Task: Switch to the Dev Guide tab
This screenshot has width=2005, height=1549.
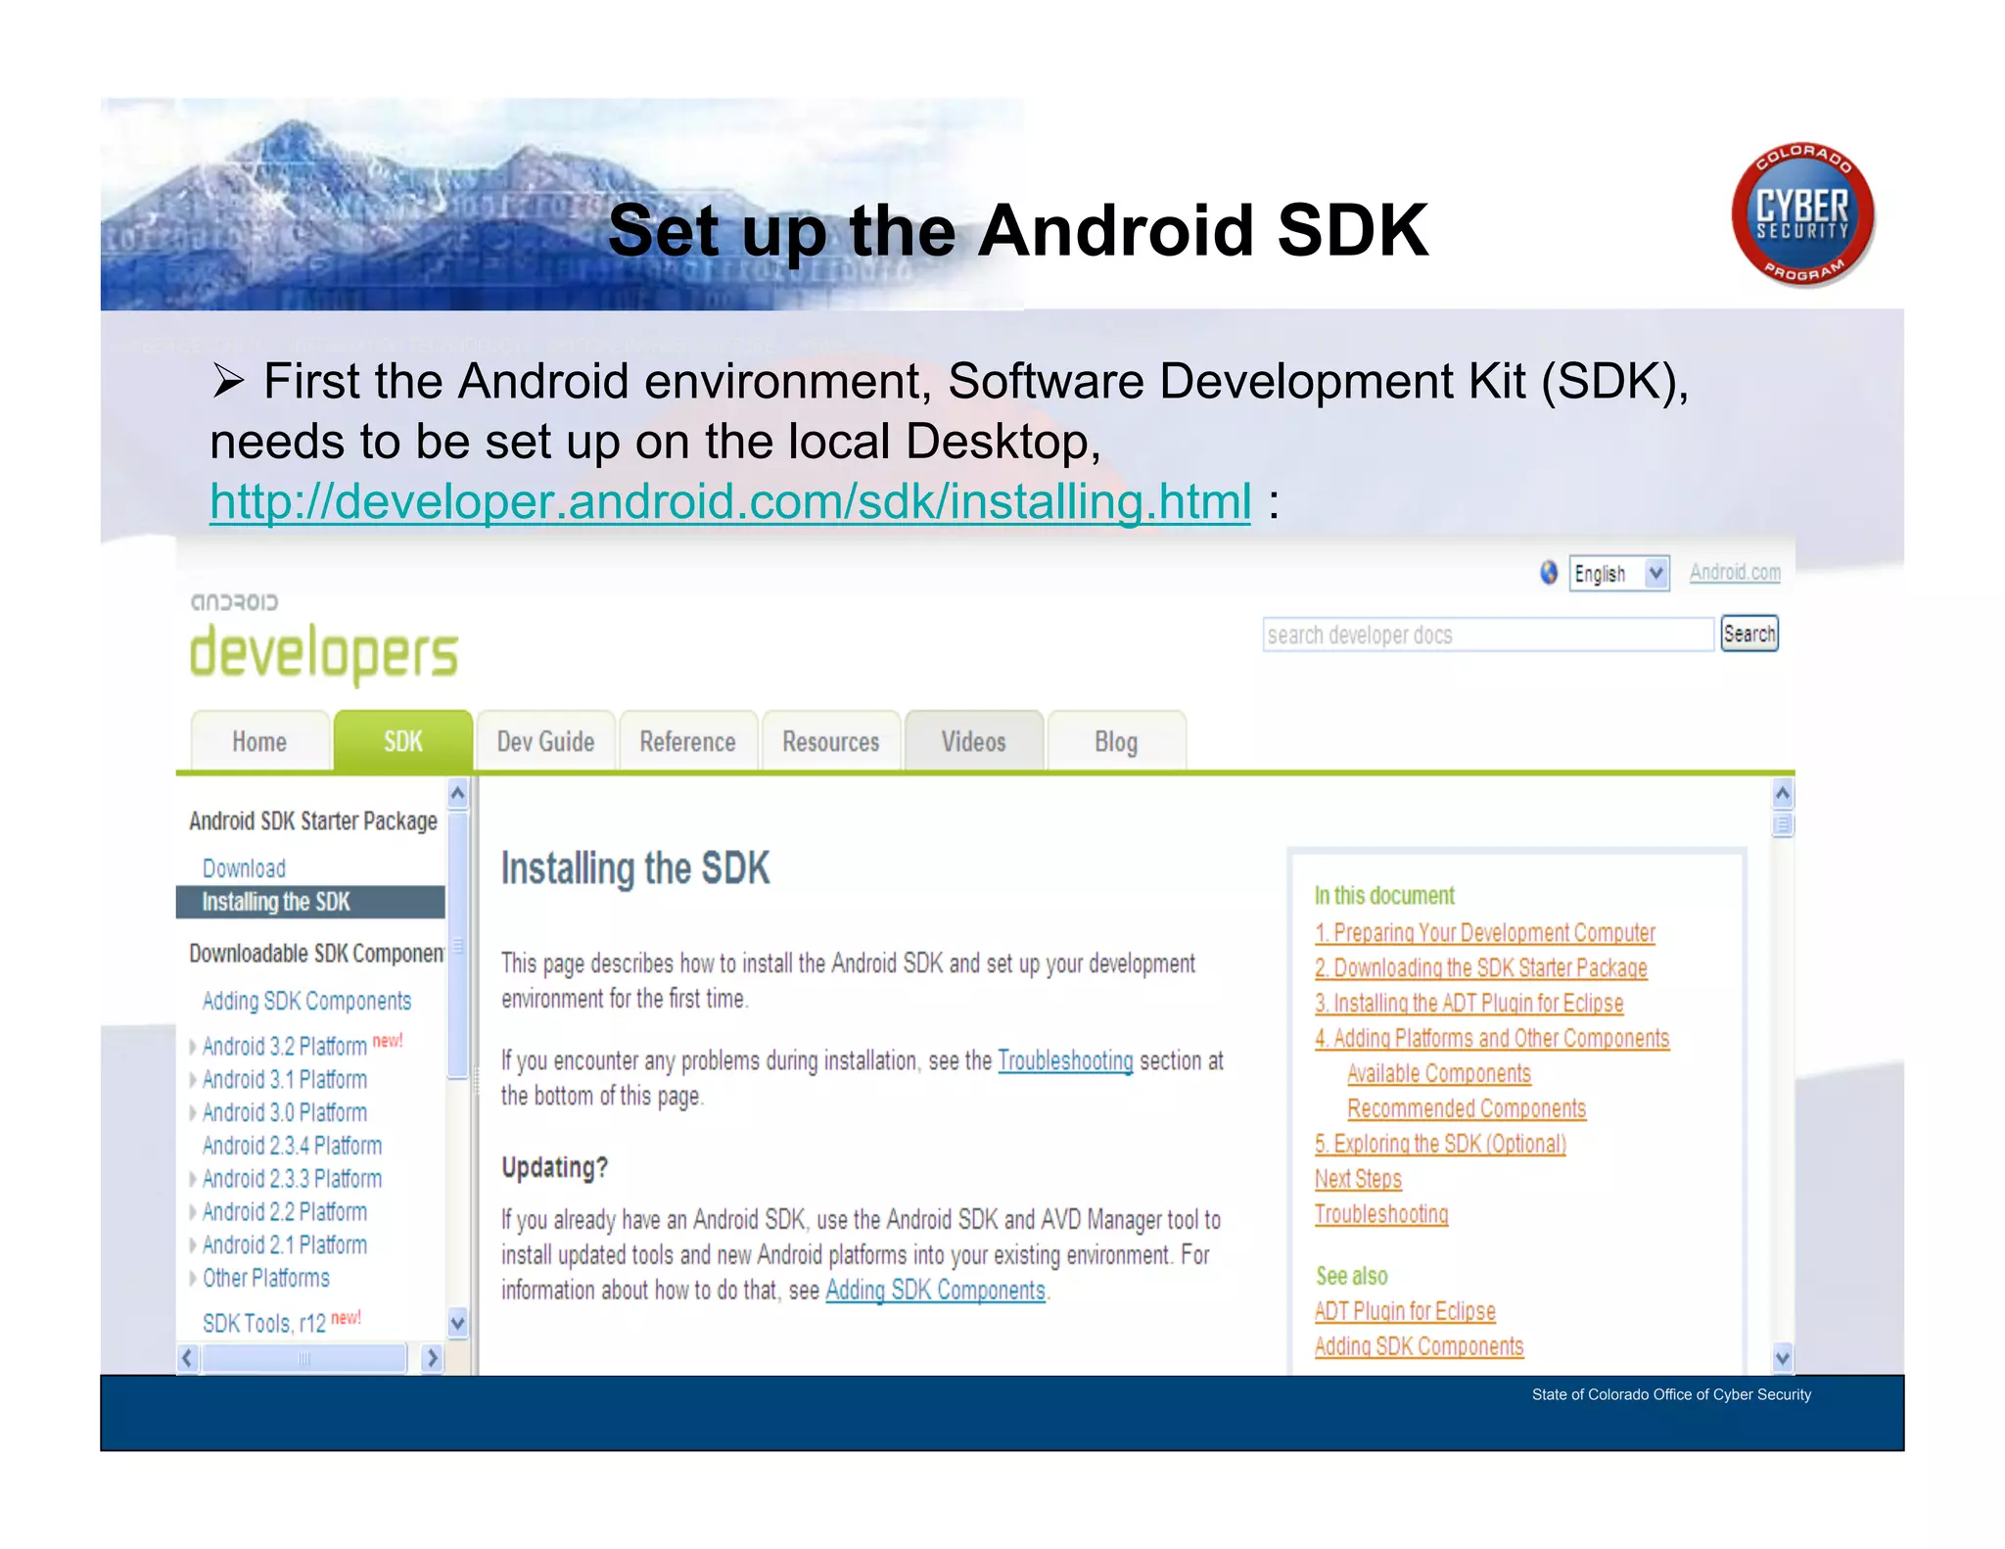Action: pos(545,742)
